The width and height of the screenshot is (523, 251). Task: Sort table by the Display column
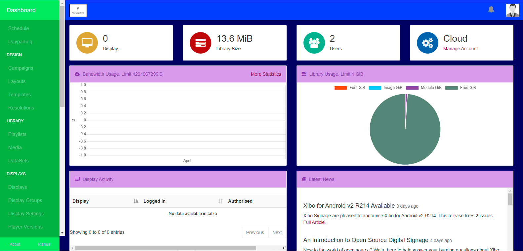[x=81, y=201]
